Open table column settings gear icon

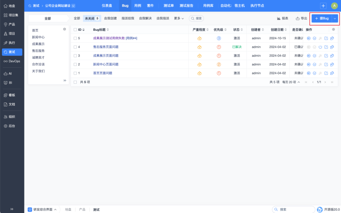click(333, 29)
